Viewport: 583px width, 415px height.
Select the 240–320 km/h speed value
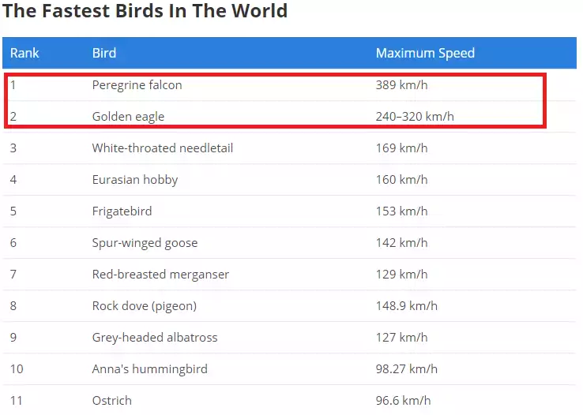pyautogui.click(x=415, y=117)
